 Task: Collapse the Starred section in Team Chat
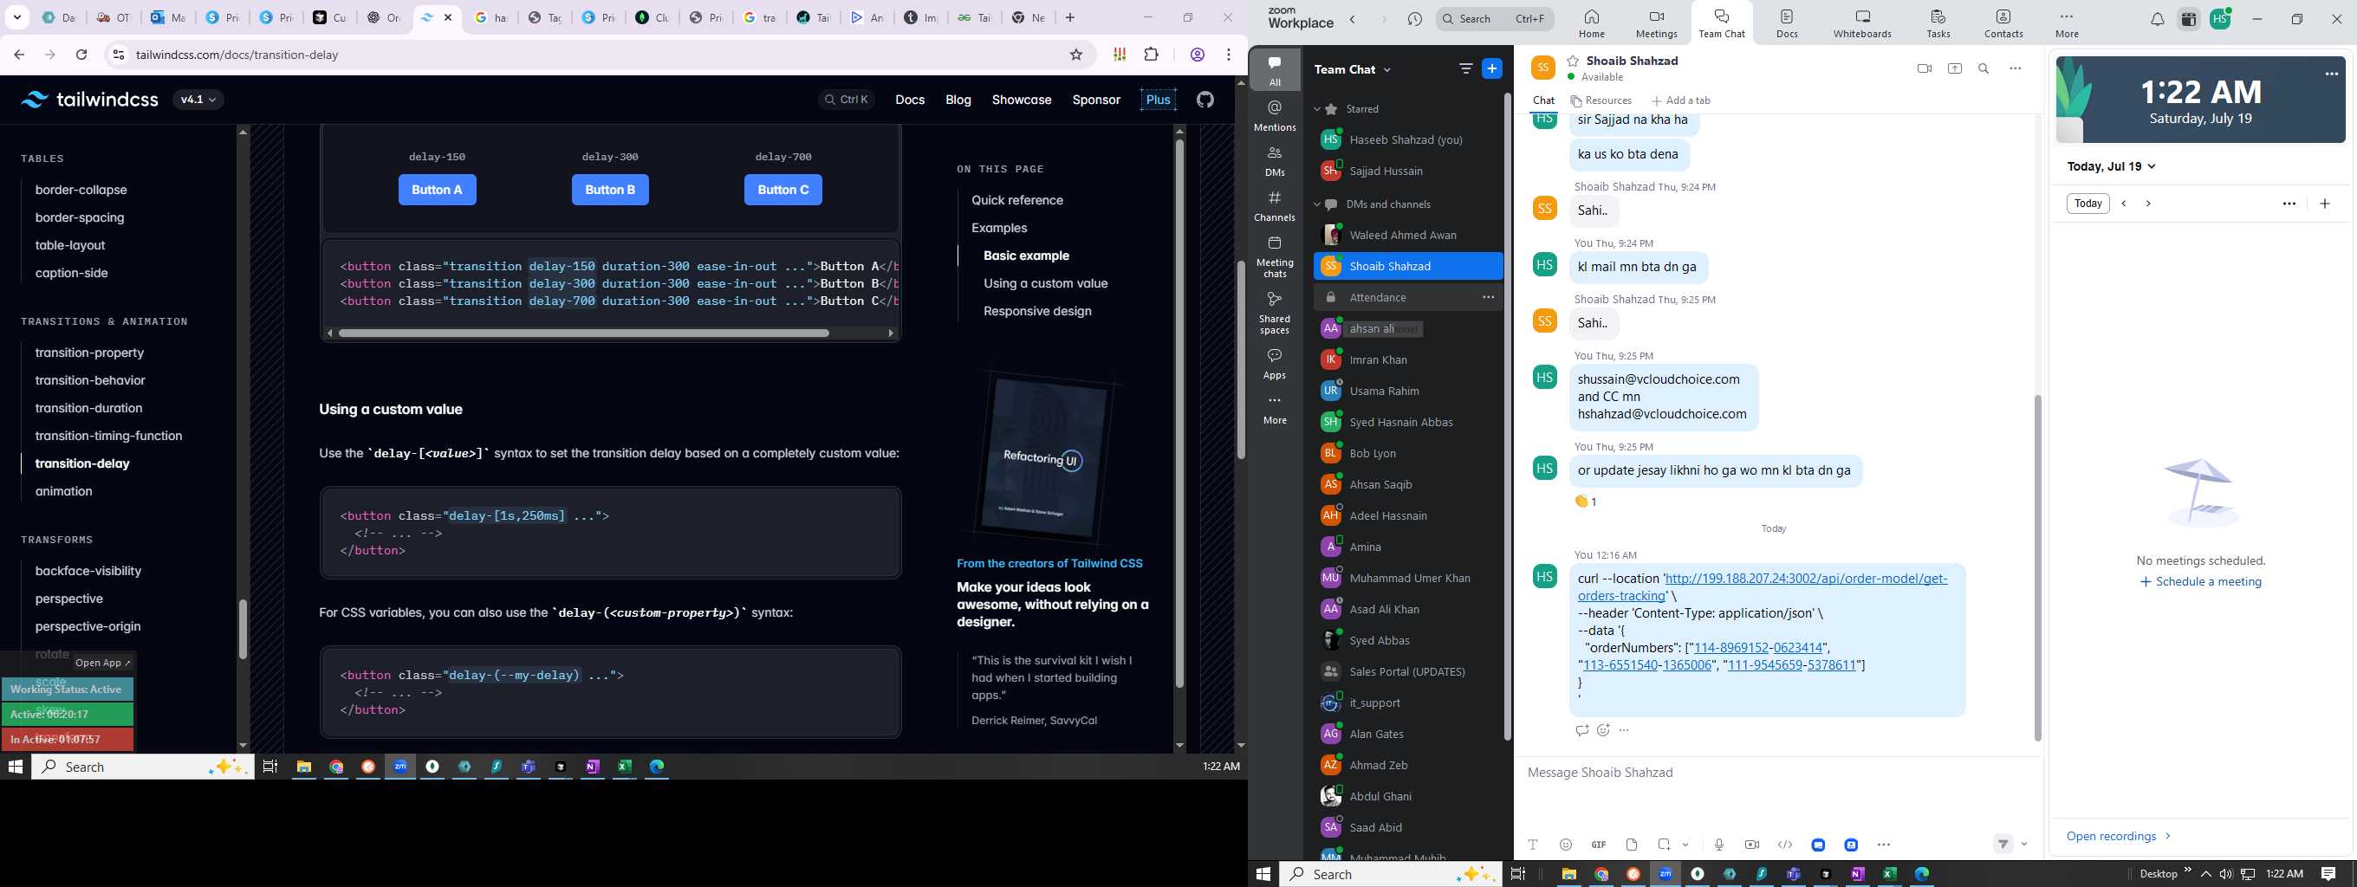pyautogui.click(x=1317, y=109)
